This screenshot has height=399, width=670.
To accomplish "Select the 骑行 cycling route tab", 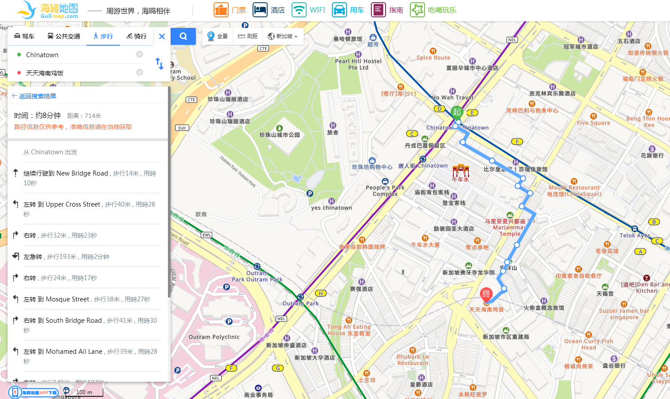I will (x=136, y=36).
